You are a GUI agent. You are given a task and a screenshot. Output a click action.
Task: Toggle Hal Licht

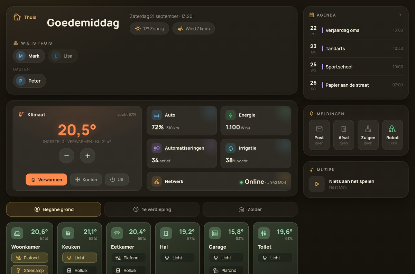(177, 258)
